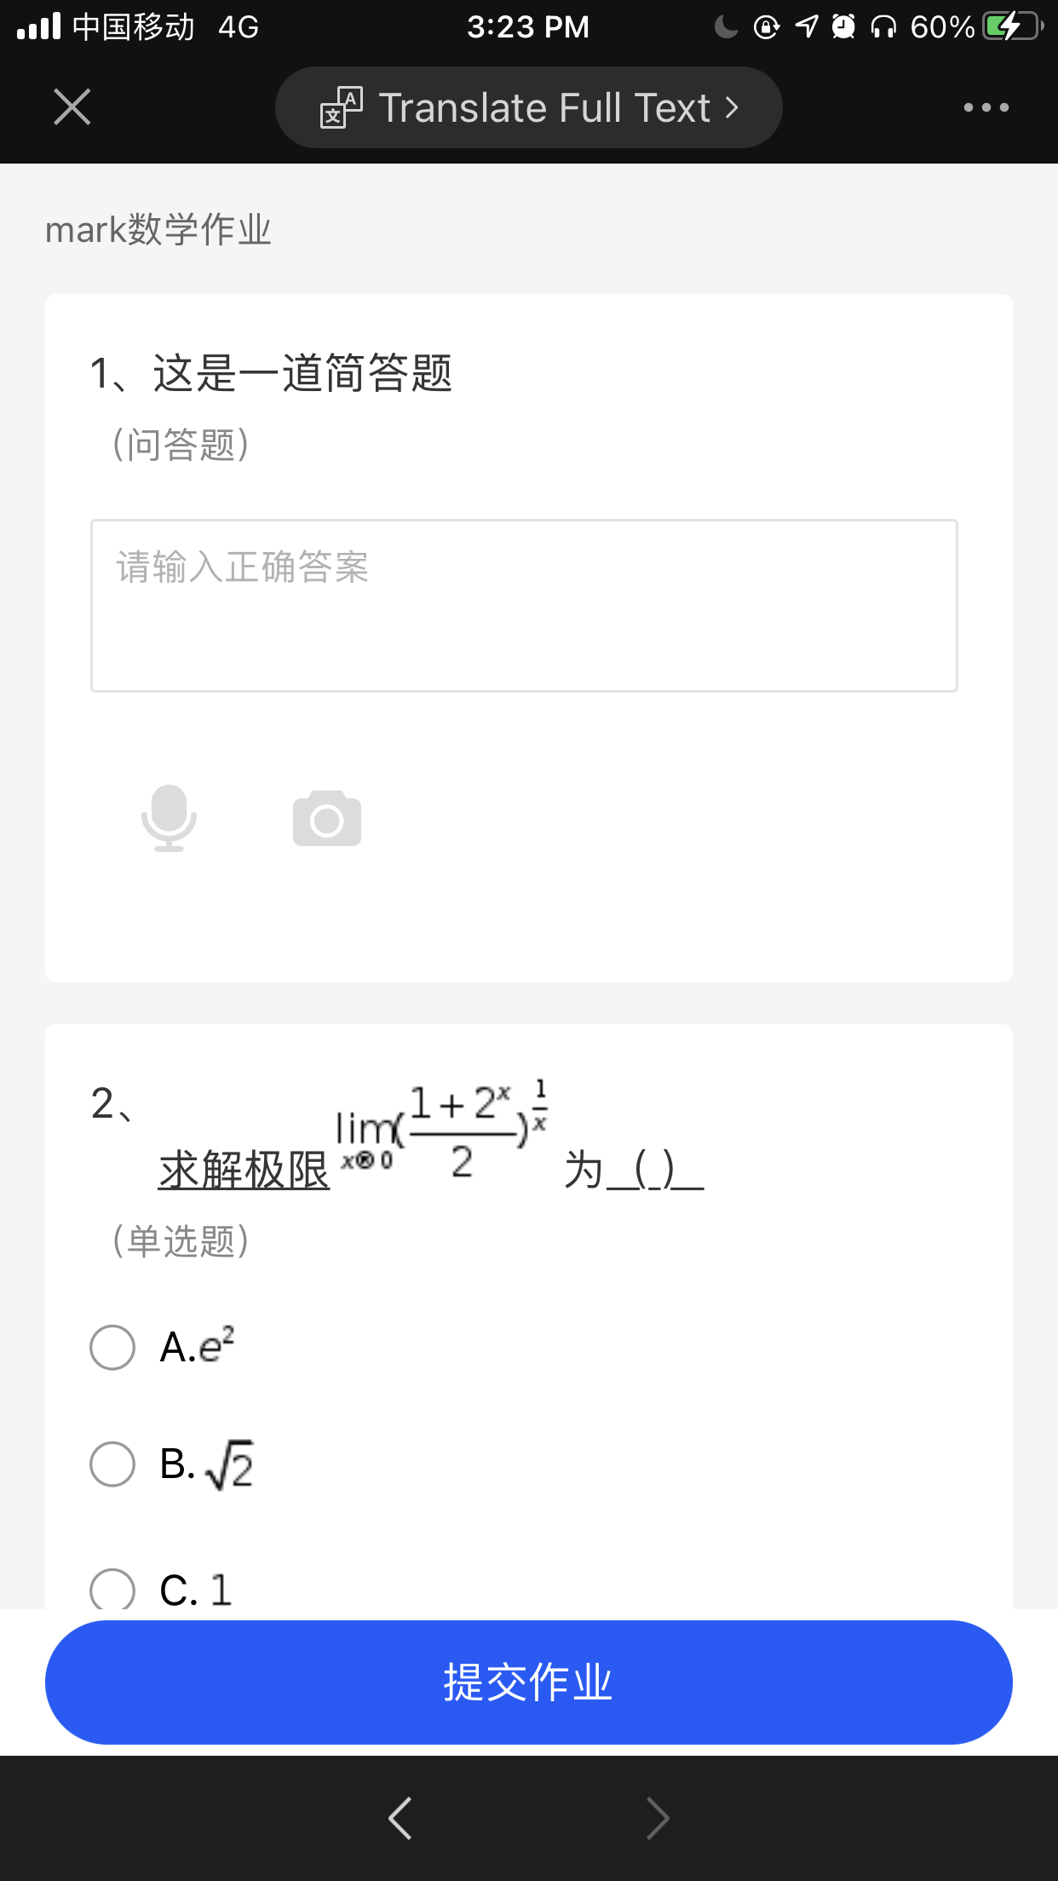Viewport: 1058px width, 1881px height.
Task: Tap the microphone voice answer icon
Action: tap(169, 818)
